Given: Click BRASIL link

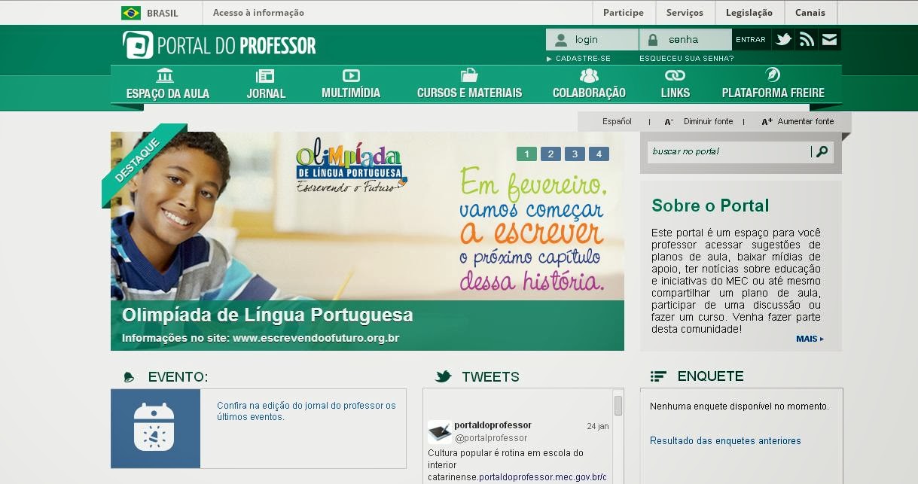Looking at the screenshot, I should [163, 13].
